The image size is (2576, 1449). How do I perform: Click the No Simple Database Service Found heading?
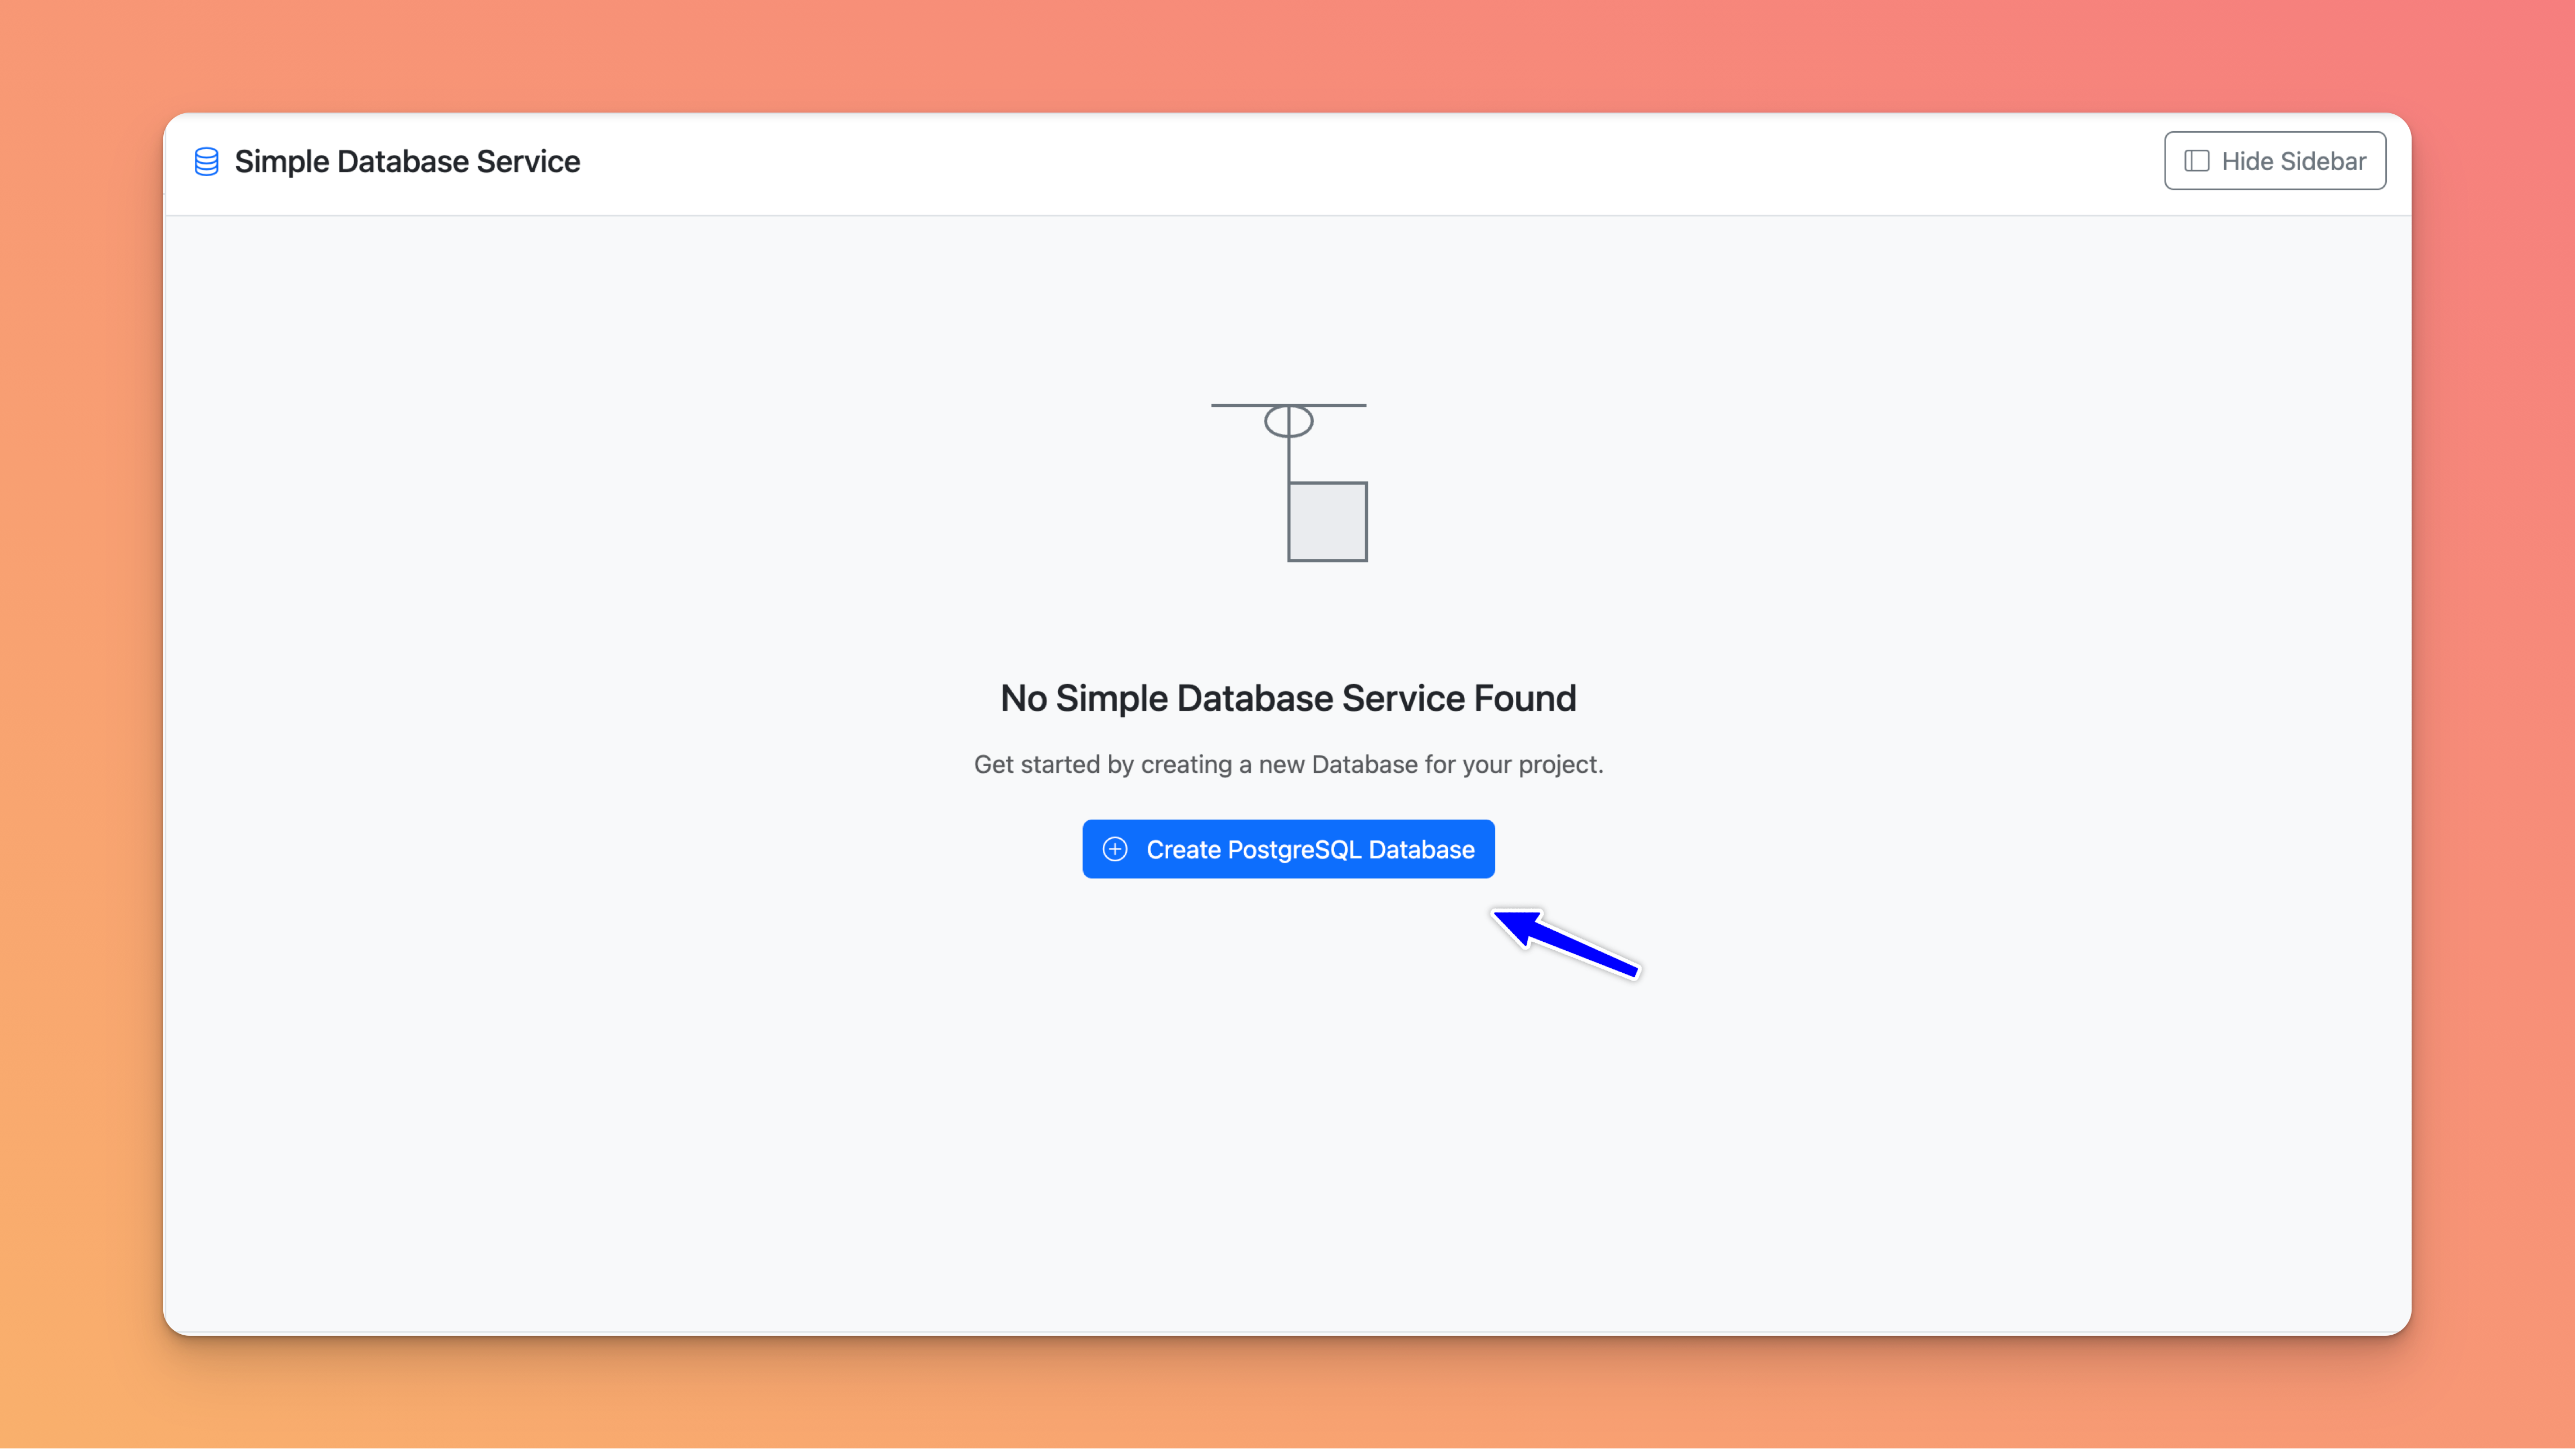(x=1288, y=698)
